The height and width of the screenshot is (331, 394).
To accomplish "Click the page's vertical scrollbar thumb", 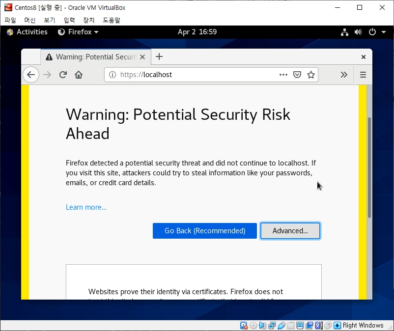I will 369,167.
